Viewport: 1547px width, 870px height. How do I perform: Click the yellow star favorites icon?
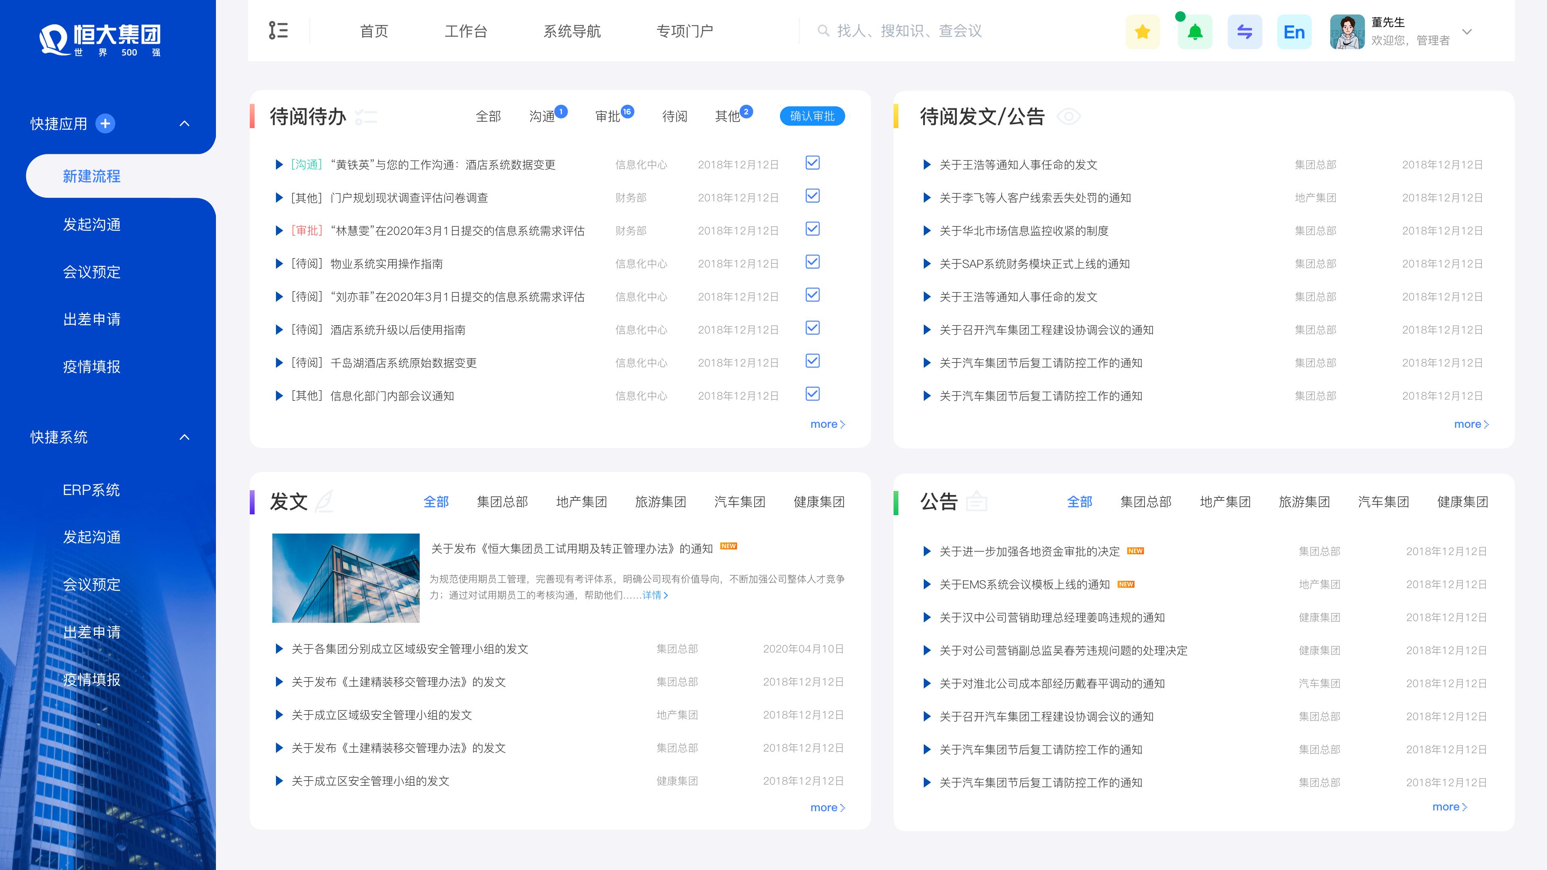point(1142,32)
